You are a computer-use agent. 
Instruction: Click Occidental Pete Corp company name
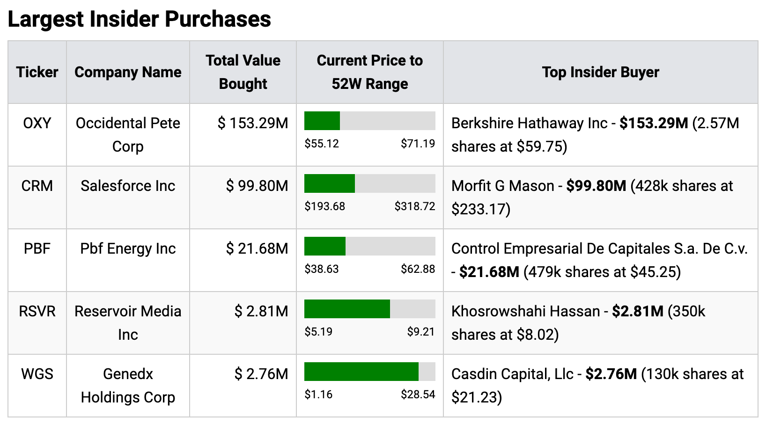pyautogui.click(x=128, y=135)
